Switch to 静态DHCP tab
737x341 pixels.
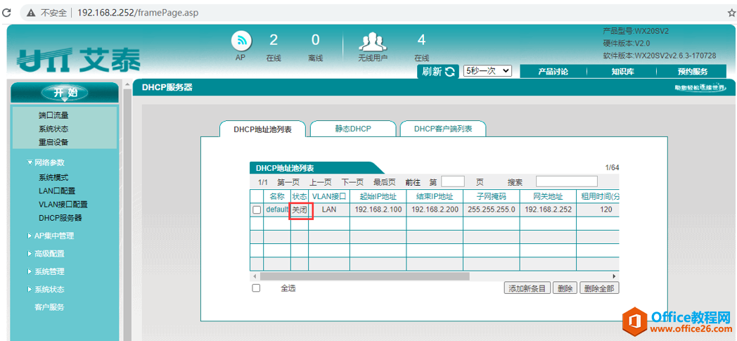pyautogui.click(x=353, y=129)
